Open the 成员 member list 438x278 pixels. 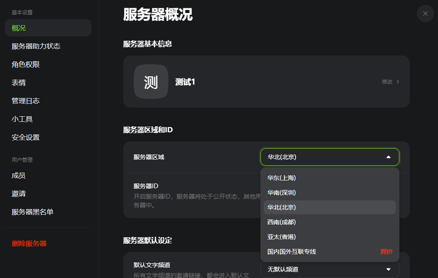[17, 175]
